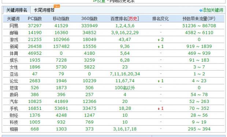This screenshot has width=227, height=137.
Task: Select the keyword 手机
Action: (14, 108)
